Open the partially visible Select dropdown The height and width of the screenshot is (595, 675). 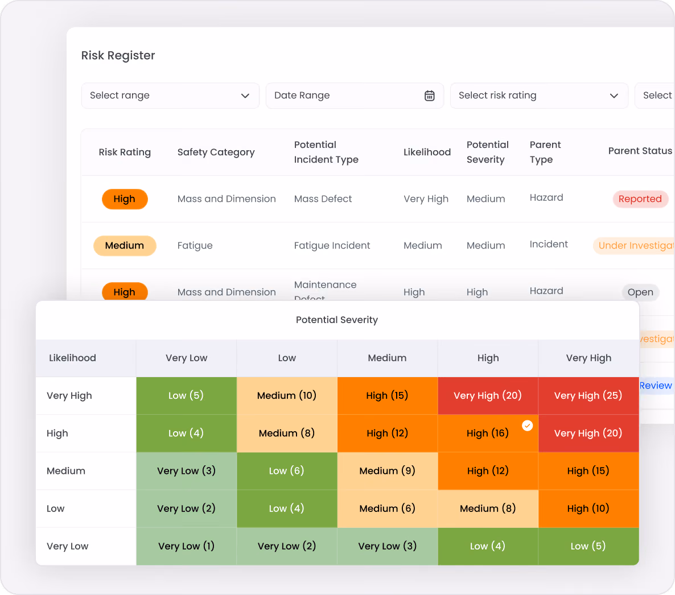pyautogui.click(x=655, y=96)
